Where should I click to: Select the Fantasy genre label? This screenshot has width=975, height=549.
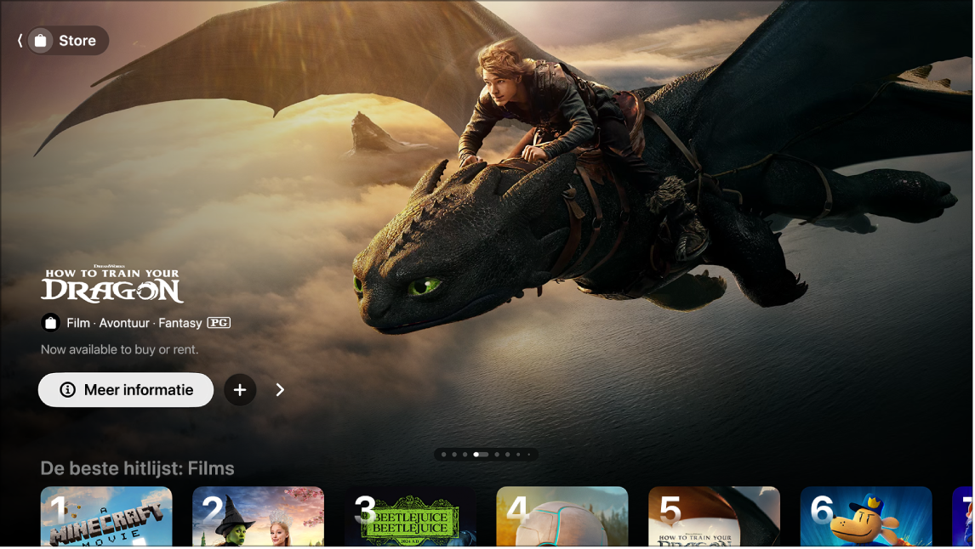(x=179, y=323)
